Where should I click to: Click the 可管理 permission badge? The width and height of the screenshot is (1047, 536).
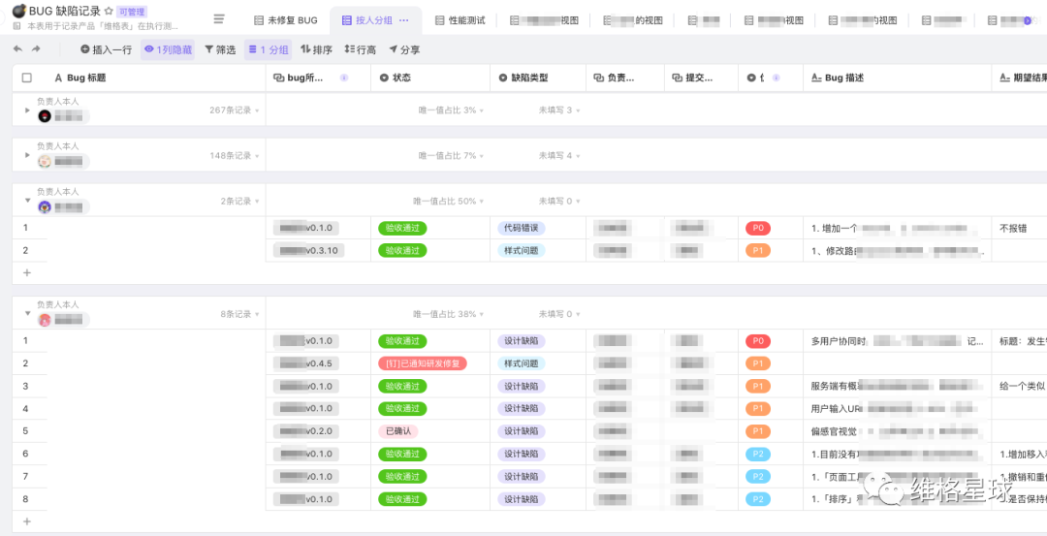tap(132, 12)
